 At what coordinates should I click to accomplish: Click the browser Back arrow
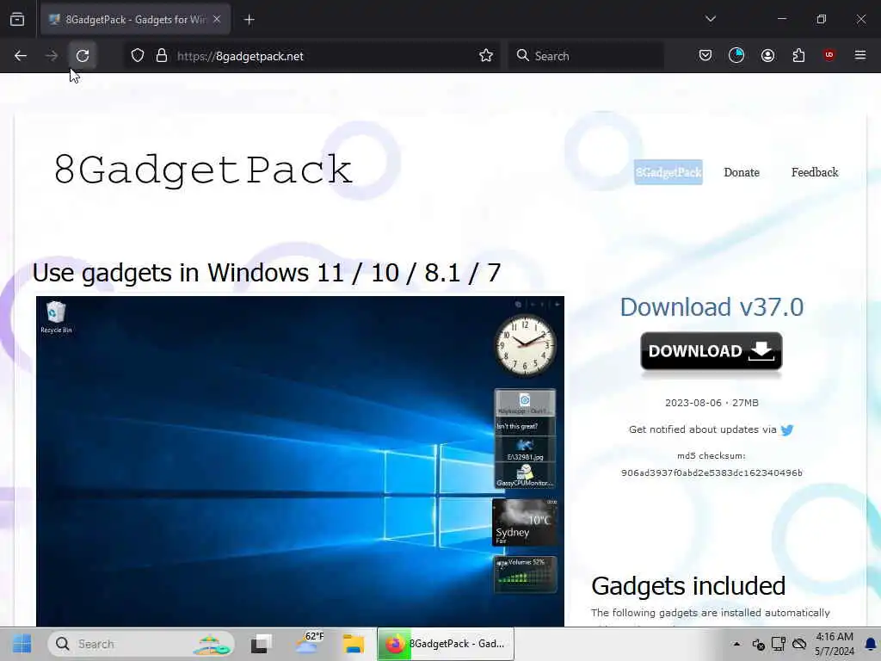pos(21,56)
